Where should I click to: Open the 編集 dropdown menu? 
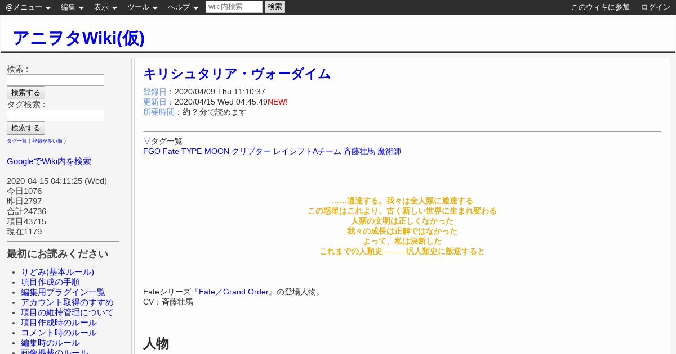(72, 7)
